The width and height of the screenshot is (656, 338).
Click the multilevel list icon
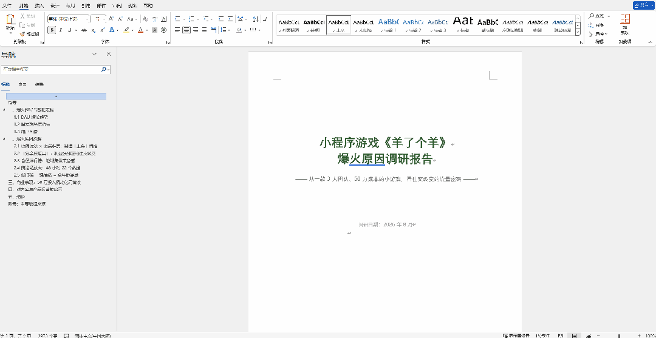[205, 19]
